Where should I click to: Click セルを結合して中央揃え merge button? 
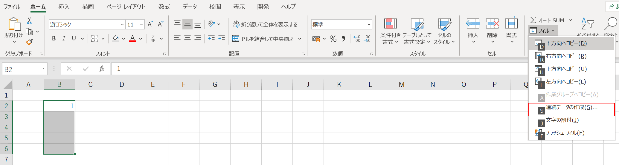[263, 39]
